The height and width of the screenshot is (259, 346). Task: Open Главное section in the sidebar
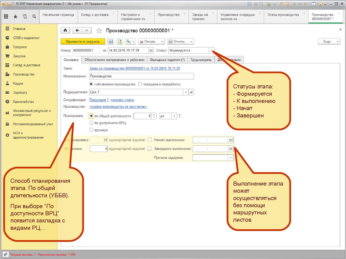19,29
